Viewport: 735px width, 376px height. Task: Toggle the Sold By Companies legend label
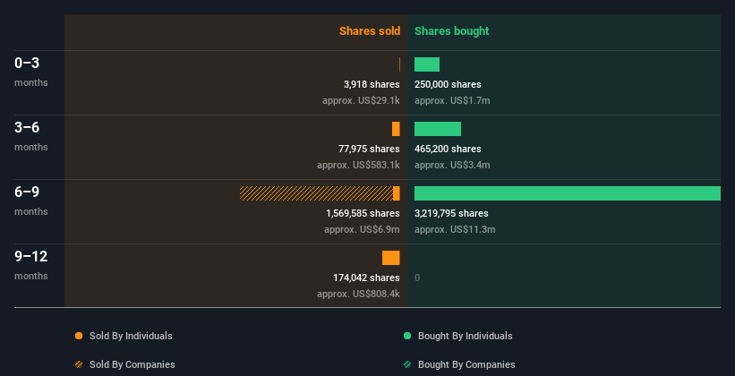(132, 364)
